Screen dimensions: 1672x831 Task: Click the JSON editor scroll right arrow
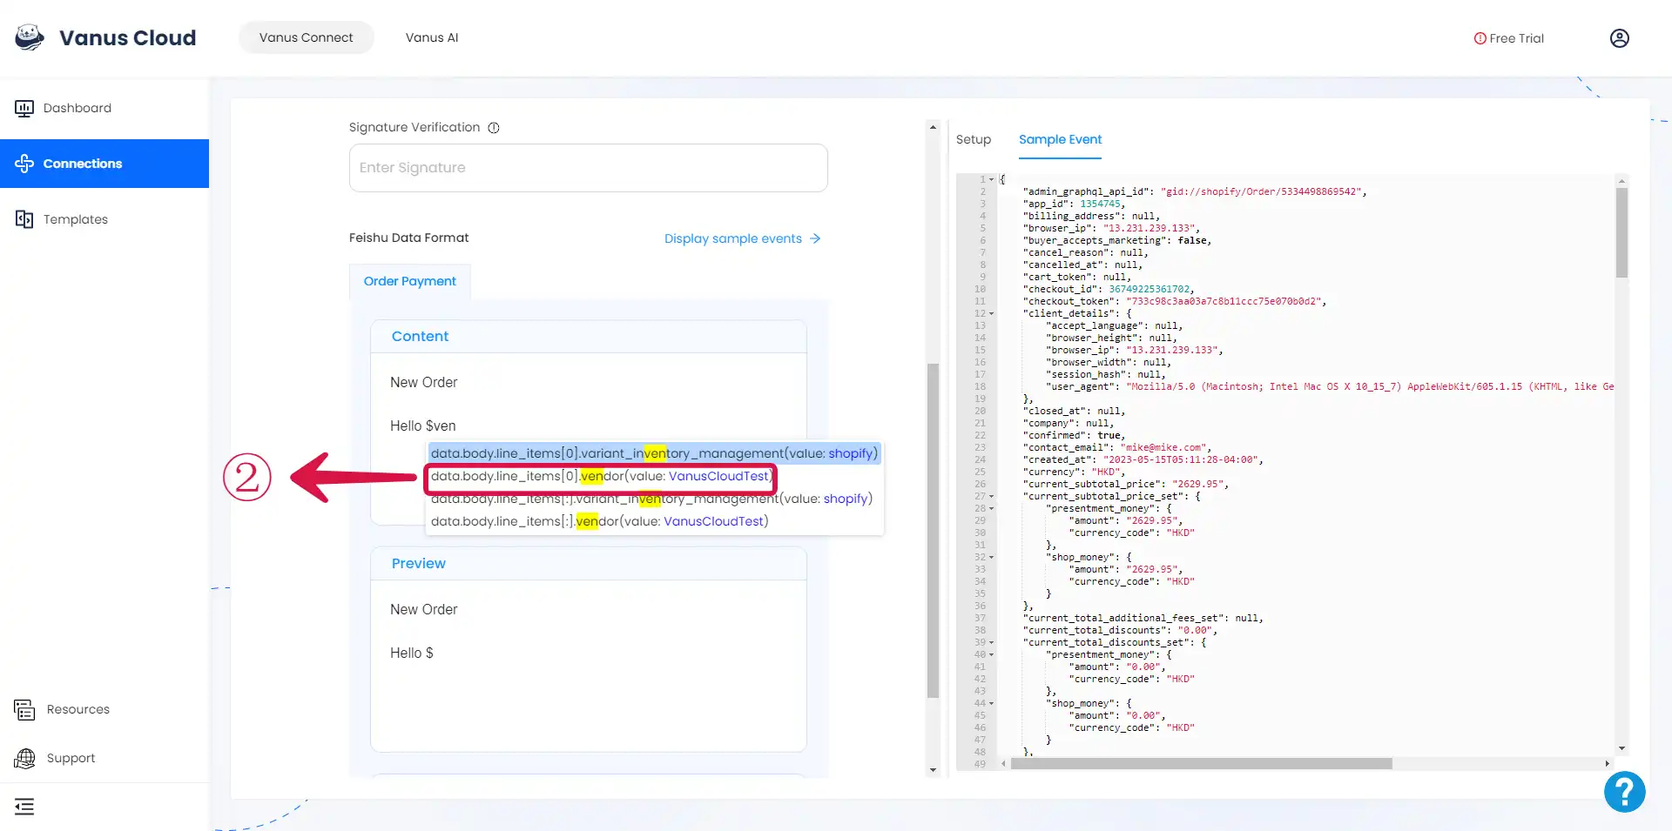click(x=1607, y=764)
